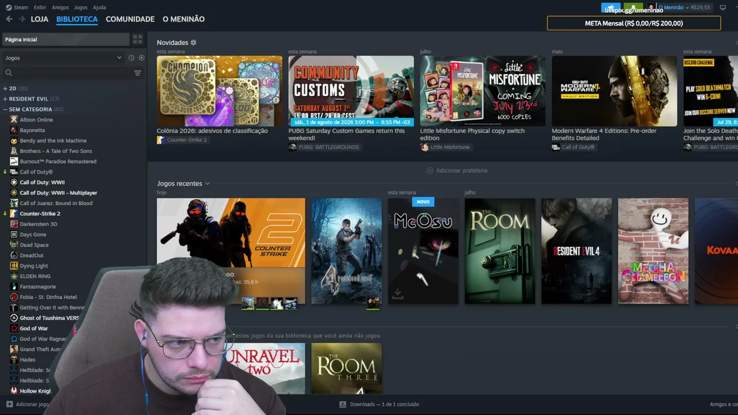Open advanced filter options icon
Screen dimensions: 738x415
coord(138,73)
